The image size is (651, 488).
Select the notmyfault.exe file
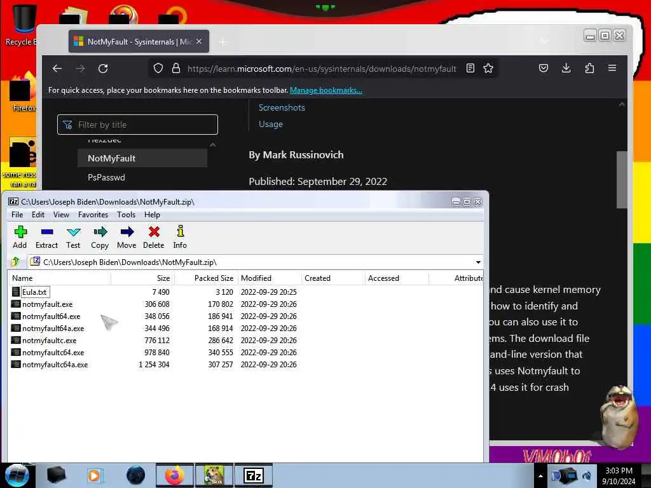47,304
